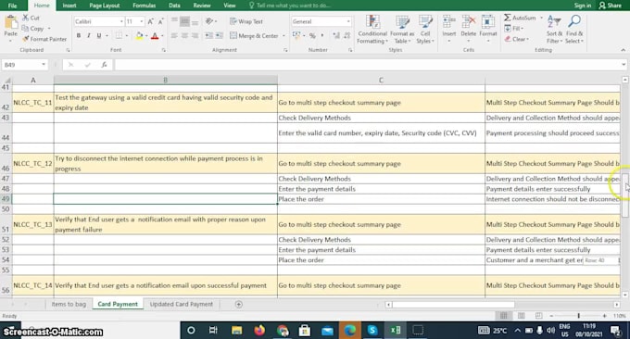The width and height of the screenshot is (630, 339).
Task: Open the Format cells menu
Action: point(488,30)
